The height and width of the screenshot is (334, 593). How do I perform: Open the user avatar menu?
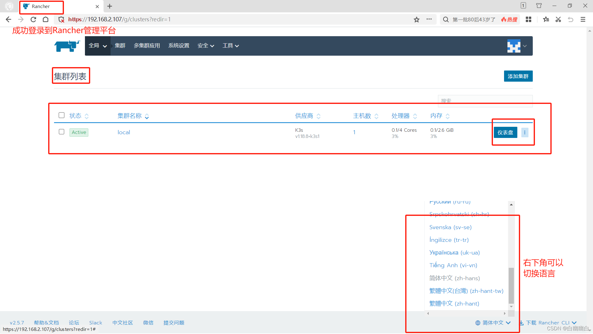(x=517, y=46)
